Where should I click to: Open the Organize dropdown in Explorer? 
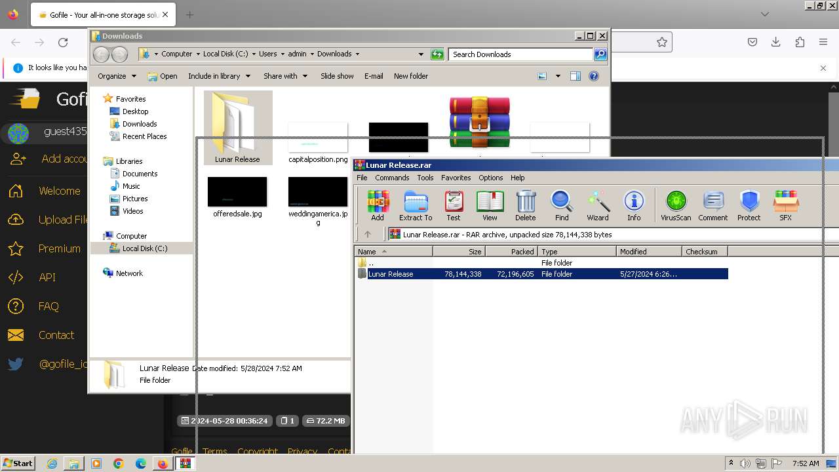(x=117, y=76)
